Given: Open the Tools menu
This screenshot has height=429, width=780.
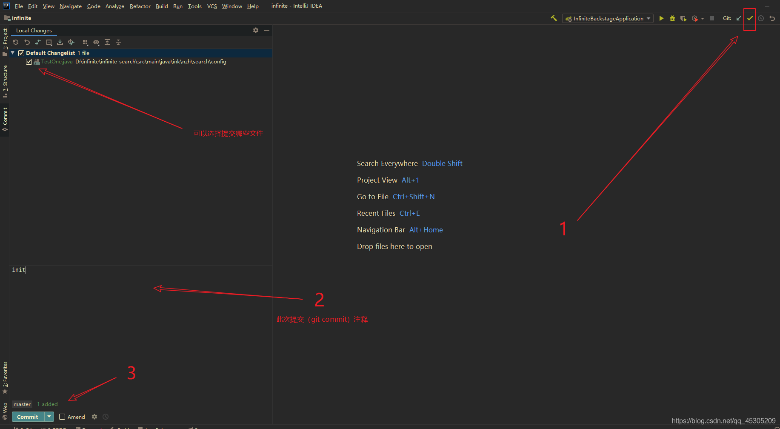Looking at the screenshot, I should [195, 6].
